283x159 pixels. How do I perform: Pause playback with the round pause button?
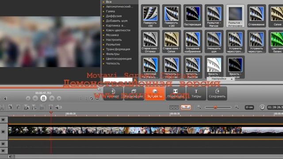click(x=43, y=98)
